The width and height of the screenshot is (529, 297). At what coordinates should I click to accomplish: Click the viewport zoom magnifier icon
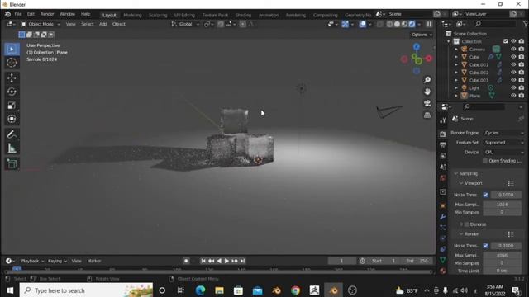click(427, 80)
